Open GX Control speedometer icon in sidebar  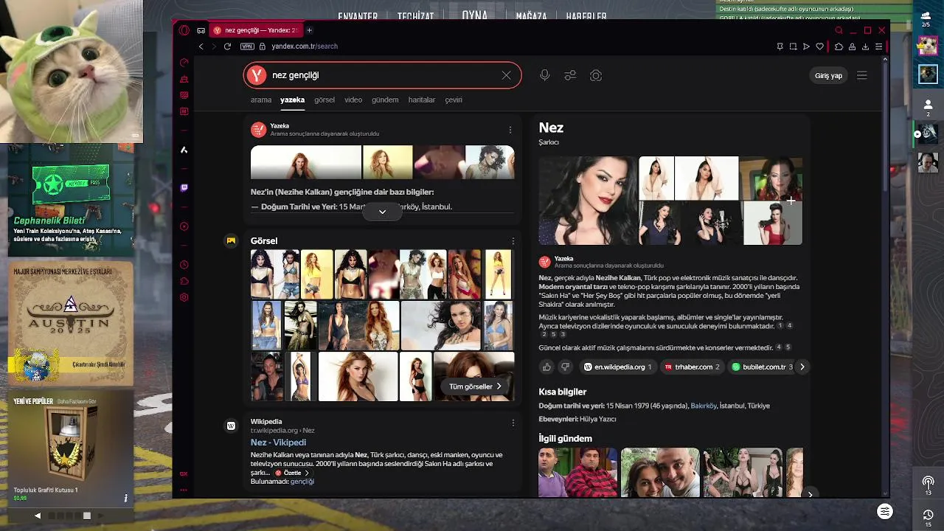[x=184, y=63]
